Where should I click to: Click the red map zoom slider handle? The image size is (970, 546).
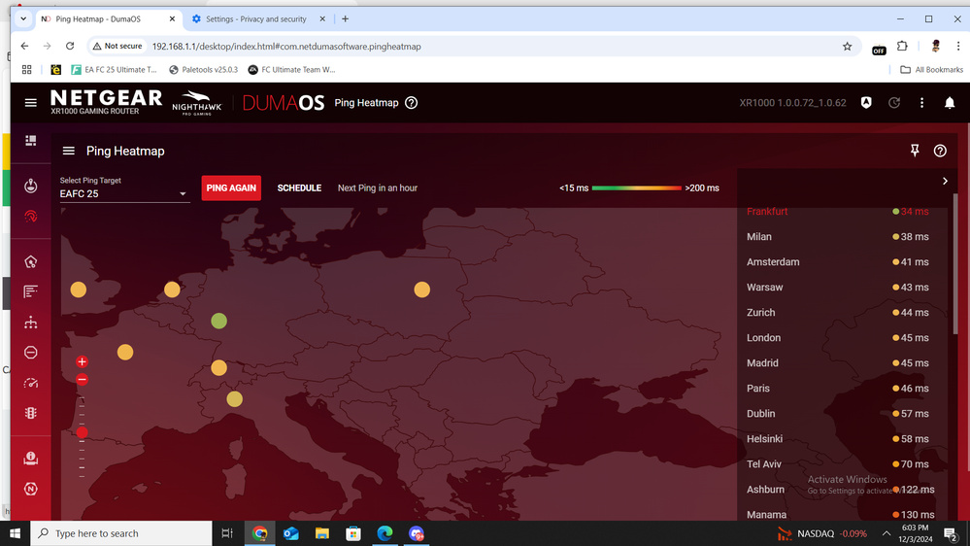pyautogui.click(x=82, y=432)
